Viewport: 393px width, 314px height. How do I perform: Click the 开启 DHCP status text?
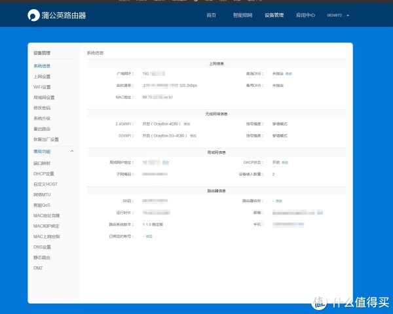276,162
